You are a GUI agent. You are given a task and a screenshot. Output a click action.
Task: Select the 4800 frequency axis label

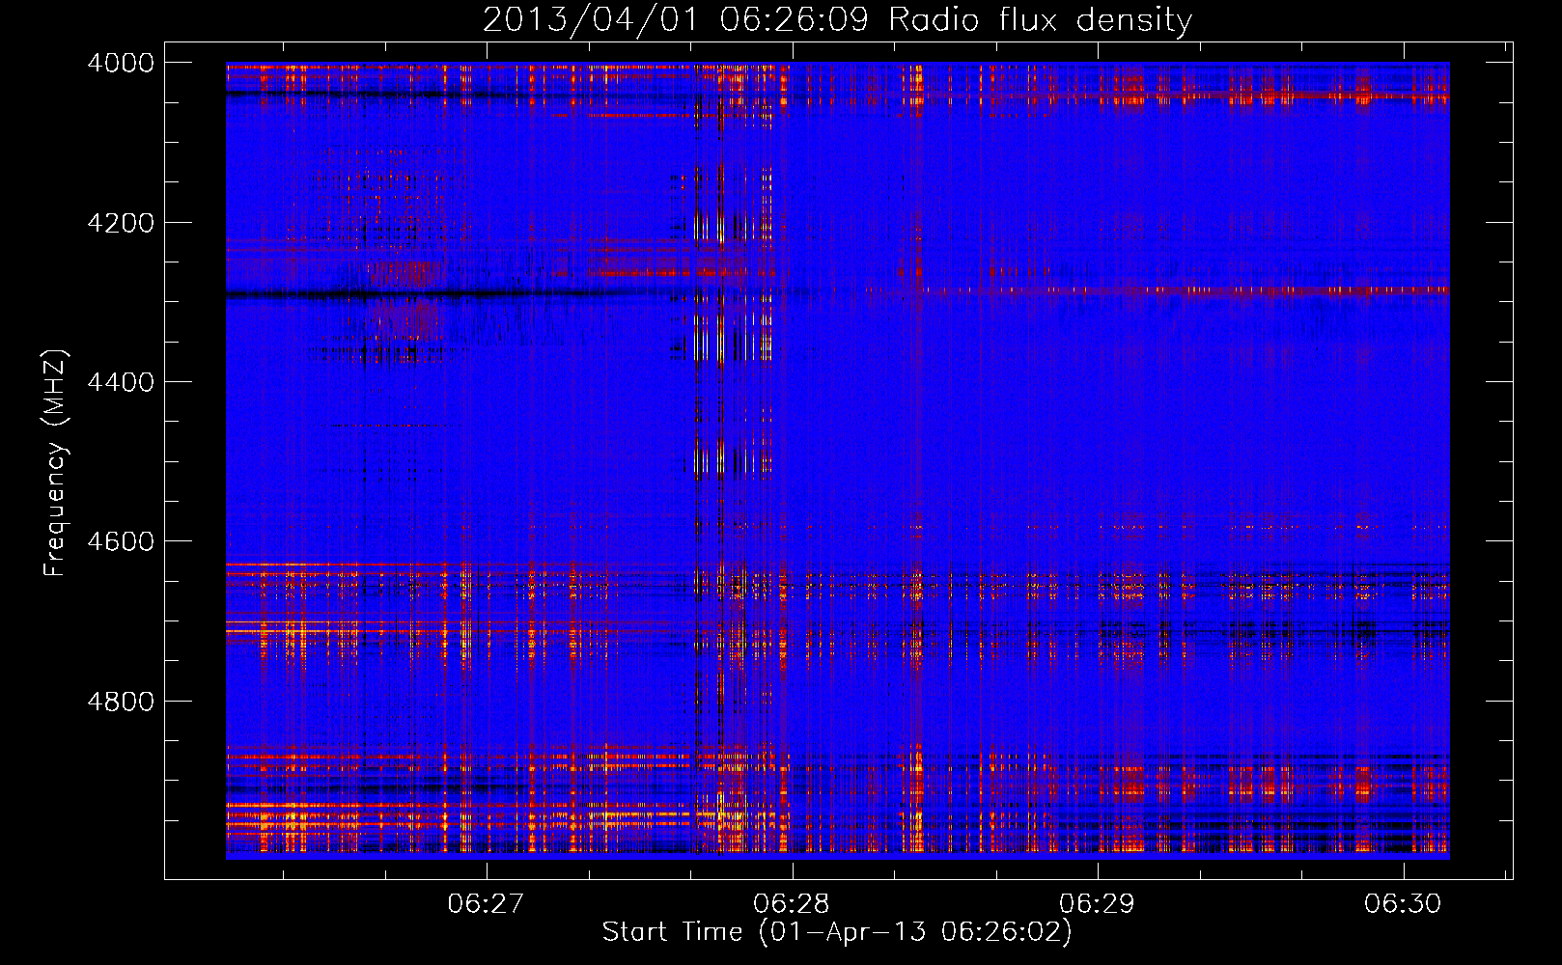click(x=121, y=701)
